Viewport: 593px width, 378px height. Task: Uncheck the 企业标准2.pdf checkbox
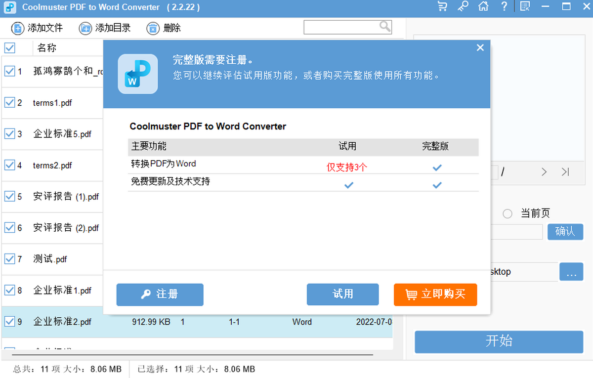[x=9, y=321]
